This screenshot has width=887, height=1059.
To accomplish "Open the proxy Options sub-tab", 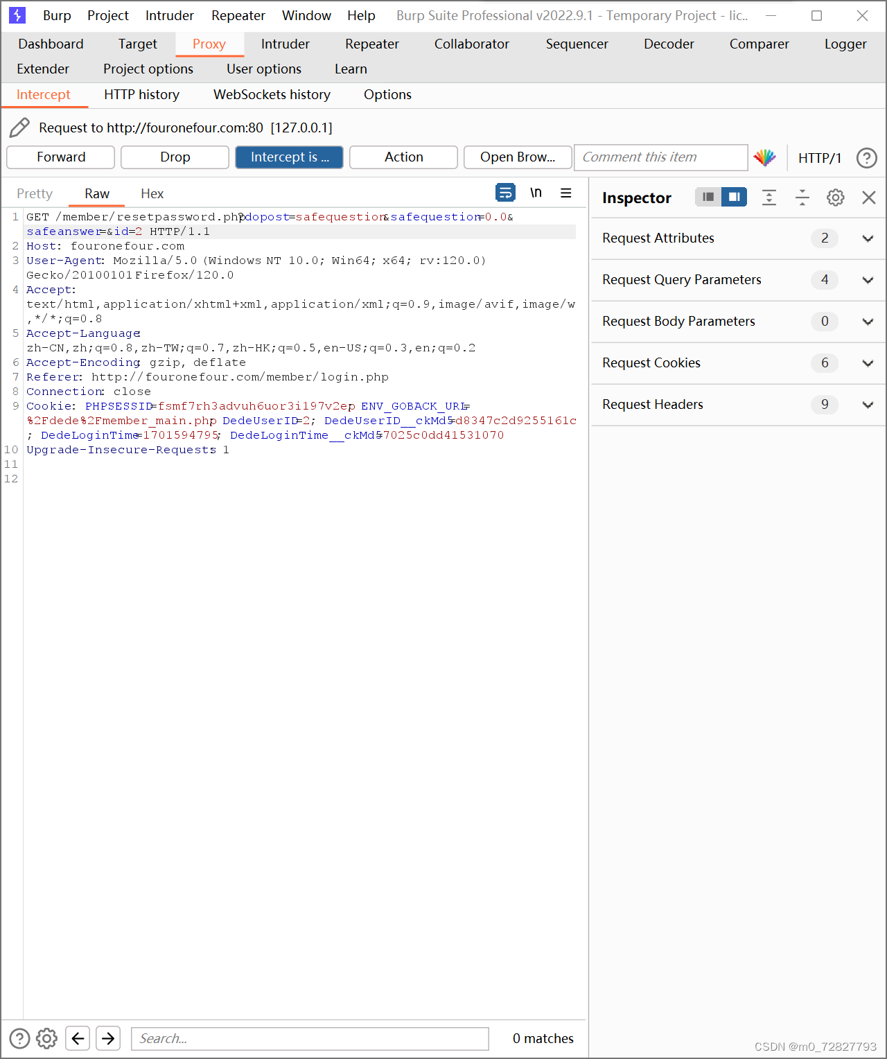I will (387, 94).
